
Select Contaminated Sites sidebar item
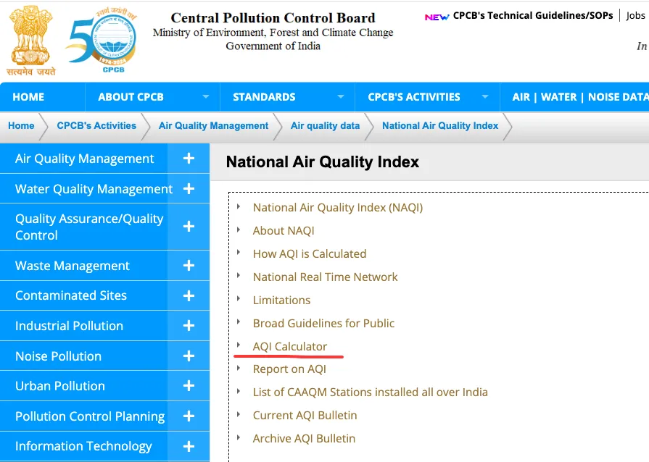coord(71,295)
